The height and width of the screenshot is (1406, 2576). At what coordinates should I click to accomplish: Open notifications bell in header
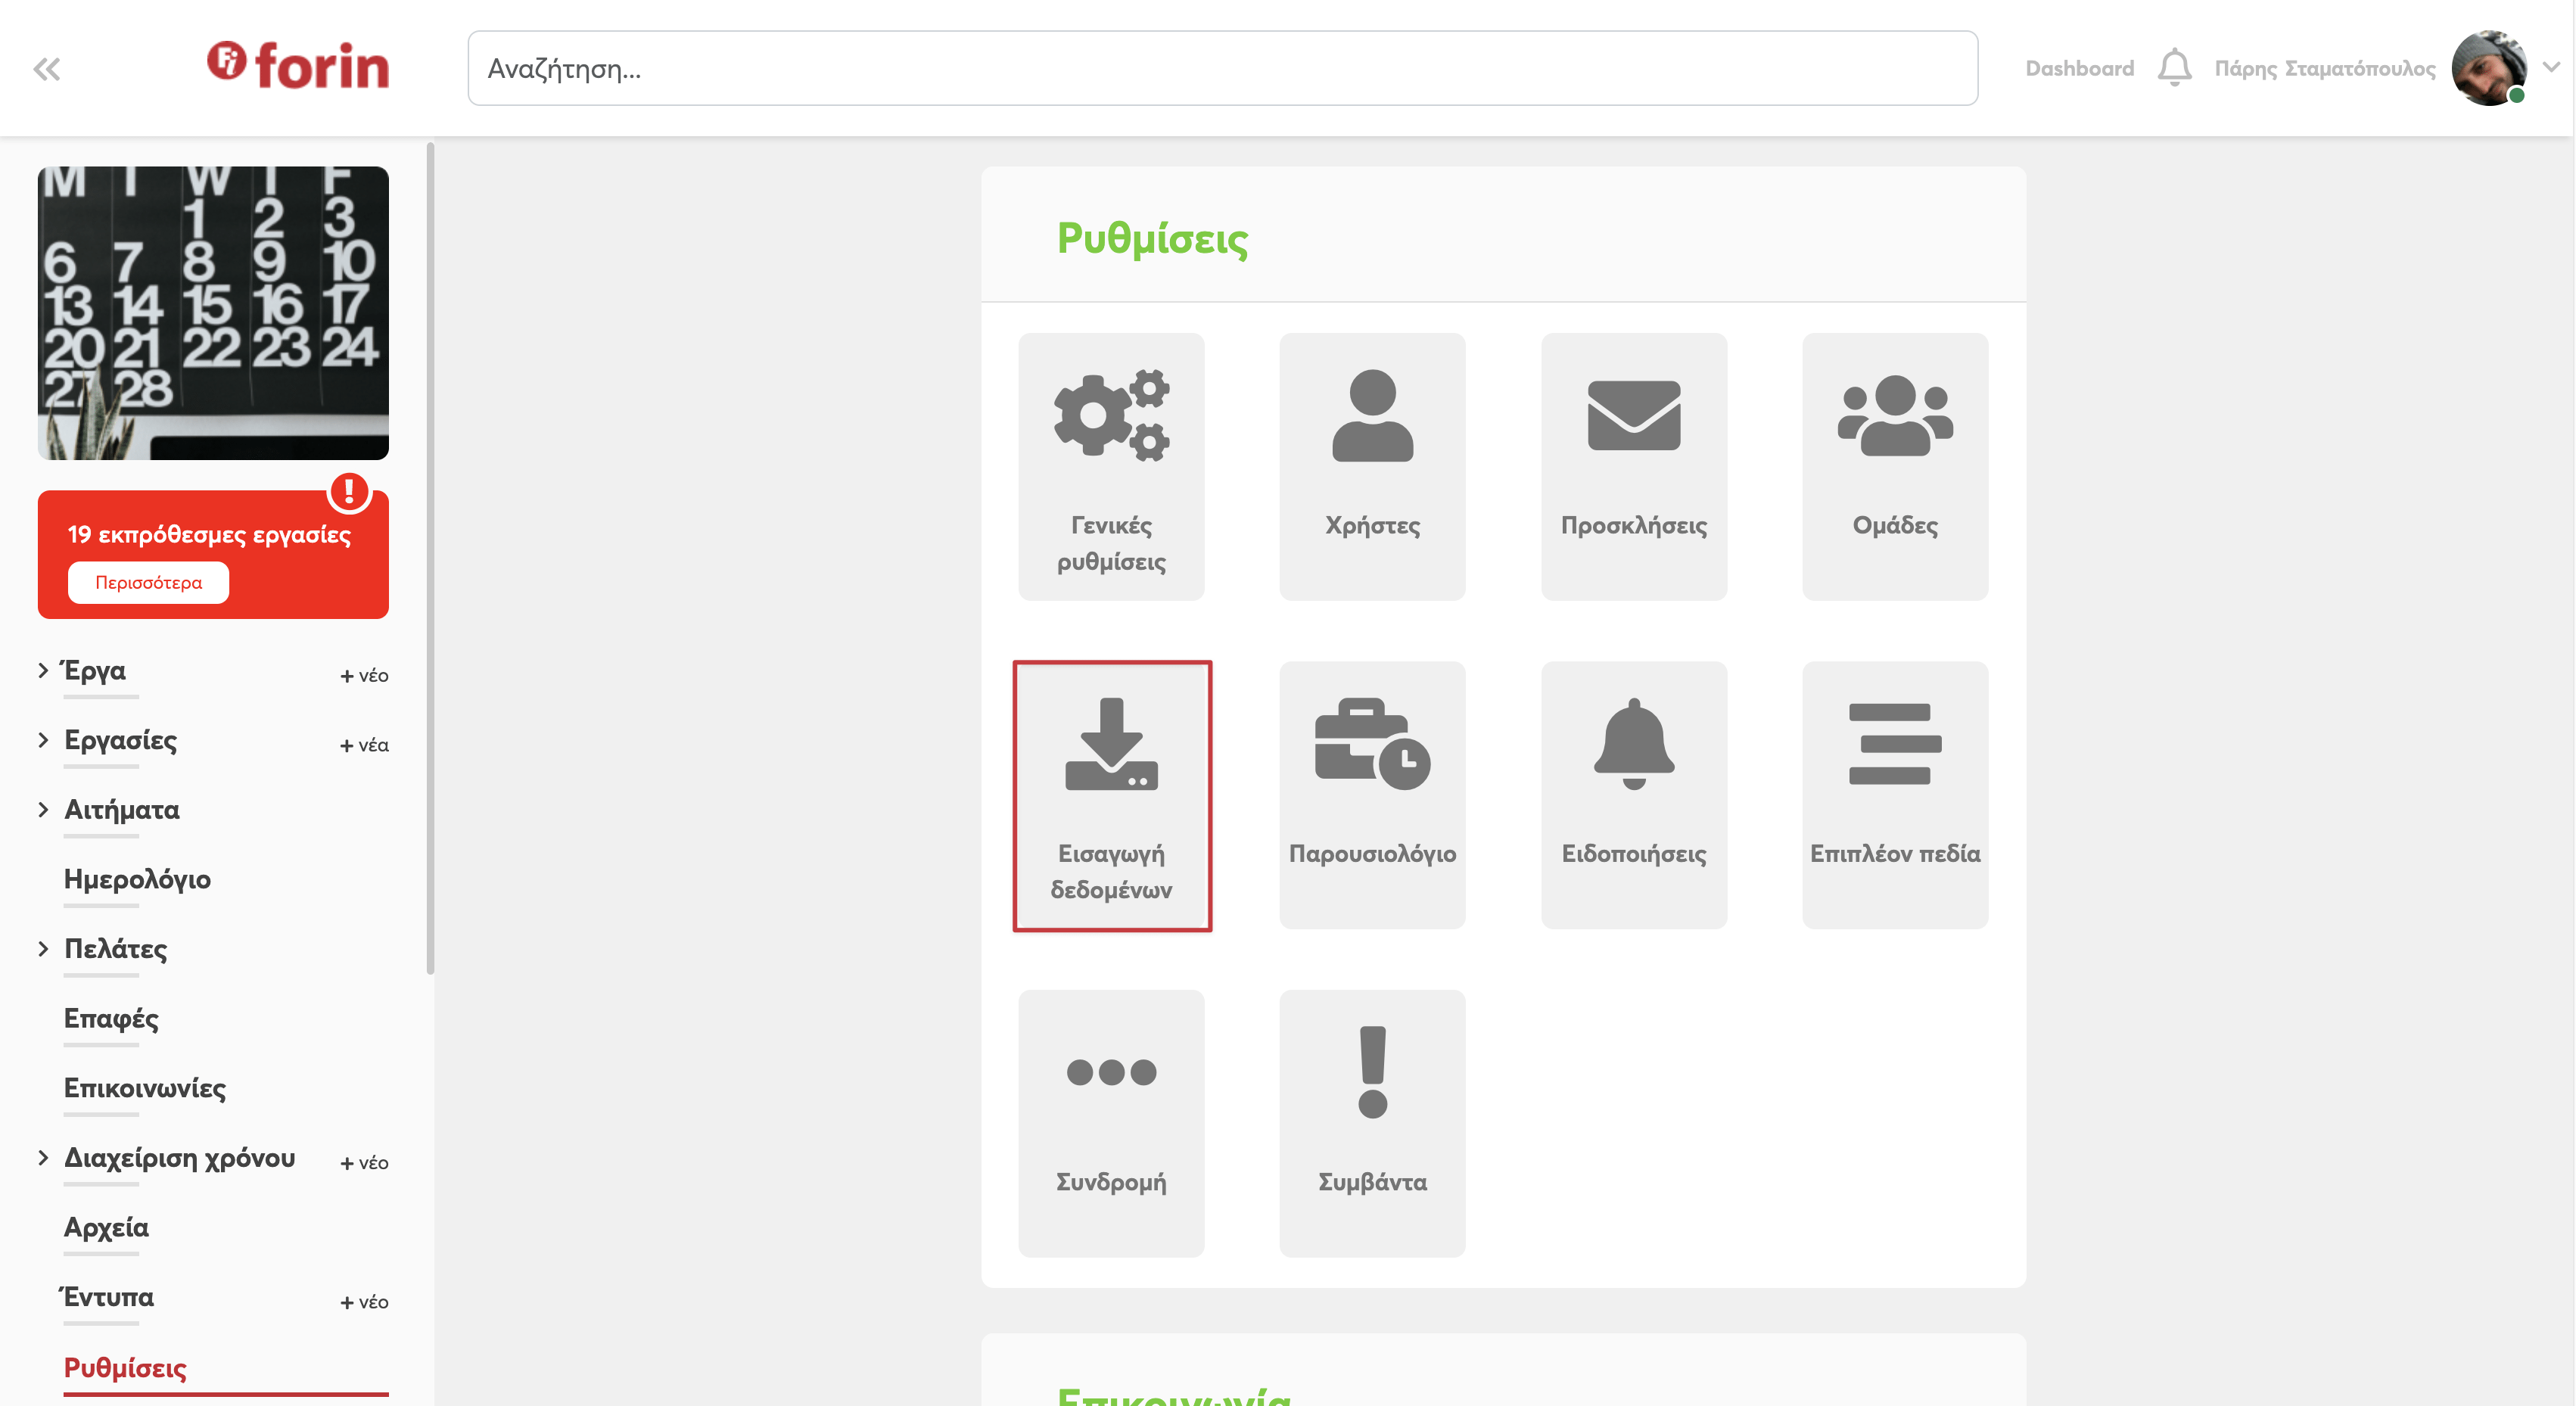pyautogui.click(x=2174, y=68)
